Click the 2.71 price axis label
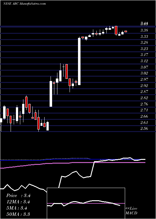Viewport: 156px width, 219px height. pyautogui.click(x=144, y=110)
